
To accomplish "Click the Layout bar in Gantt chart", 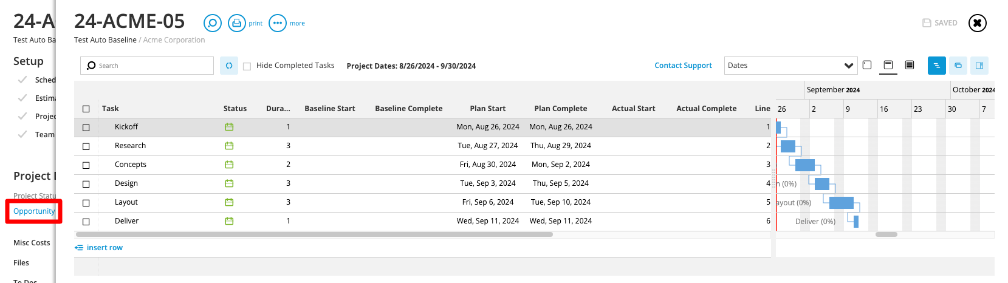I will [842, 203].
